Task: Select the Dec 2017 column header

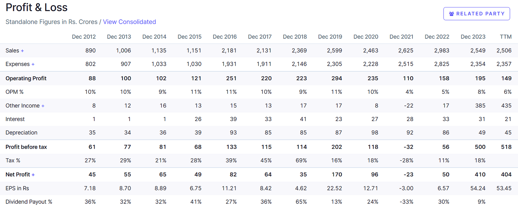Action: click(260, 37)
